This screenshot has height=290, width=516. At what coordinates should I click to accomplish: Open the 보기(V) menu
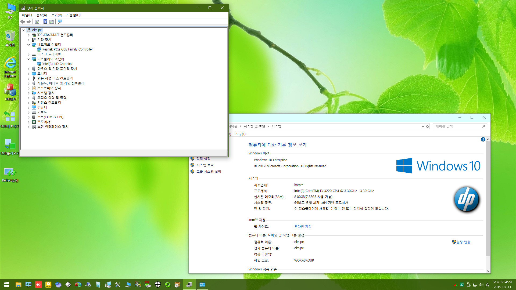point(57,15)
